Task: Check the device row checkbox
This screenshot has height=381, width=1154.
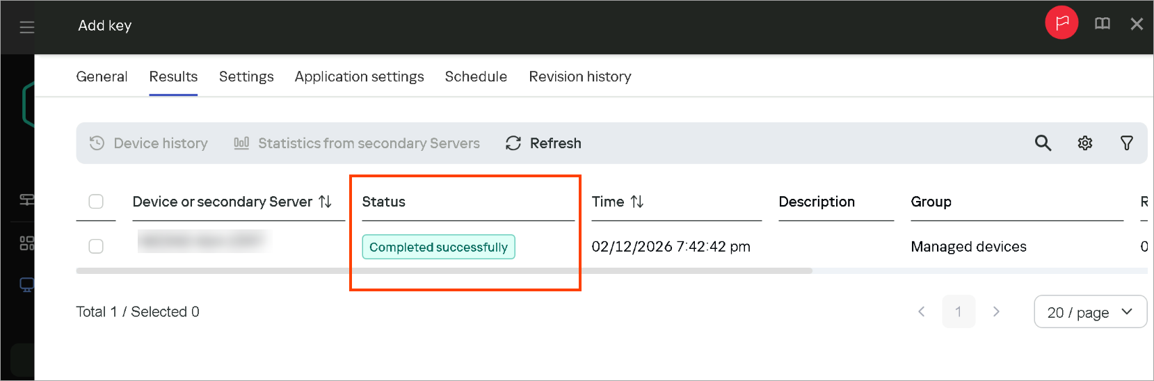Action: coord(96,246)
